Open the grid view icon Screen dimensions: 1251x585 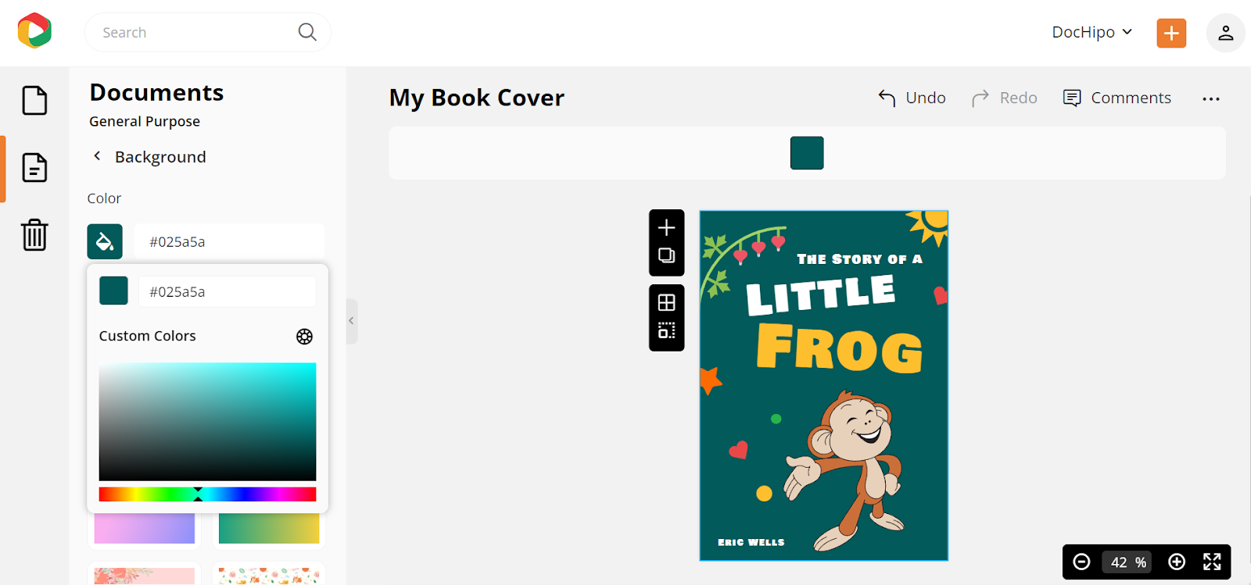[666, 302]
